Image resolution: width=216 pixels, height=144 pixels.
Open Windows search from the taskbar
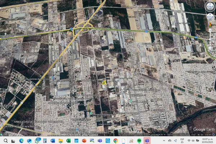(x=5, y=140)
